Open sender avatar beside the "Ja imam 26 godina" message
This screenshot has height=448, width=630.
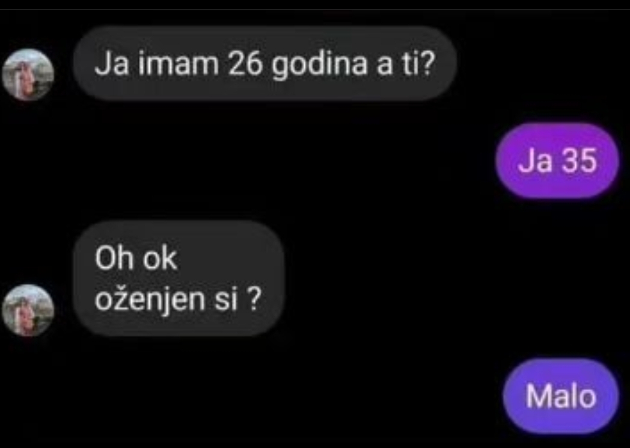click(28, 75)
